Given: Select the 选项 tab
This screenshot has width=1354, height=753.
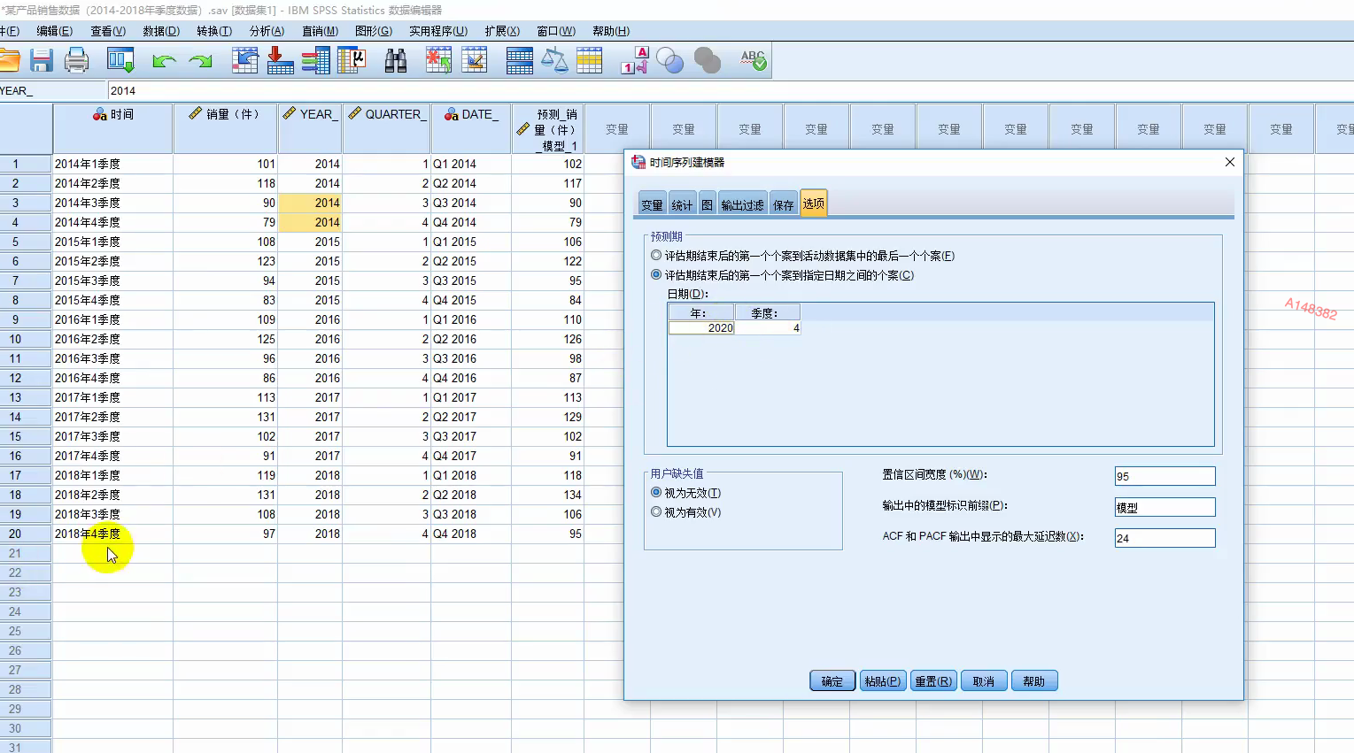Looking at the screenshot, I should point(813,203).
